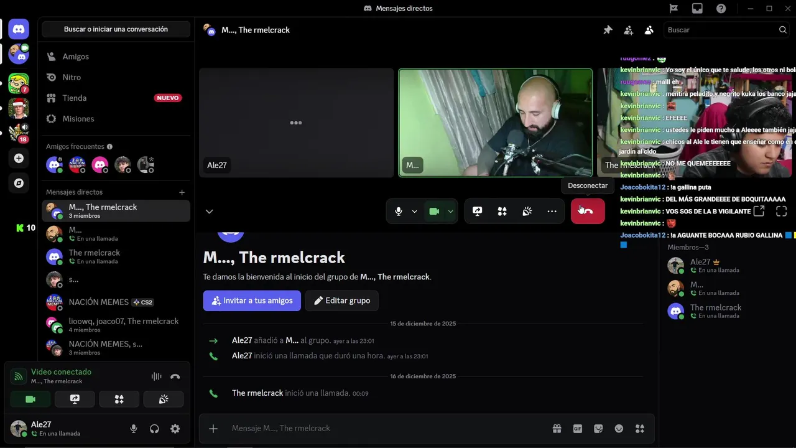Toggle microphone mute in call controls
796x448 pixels.
[x=399, y=212]
